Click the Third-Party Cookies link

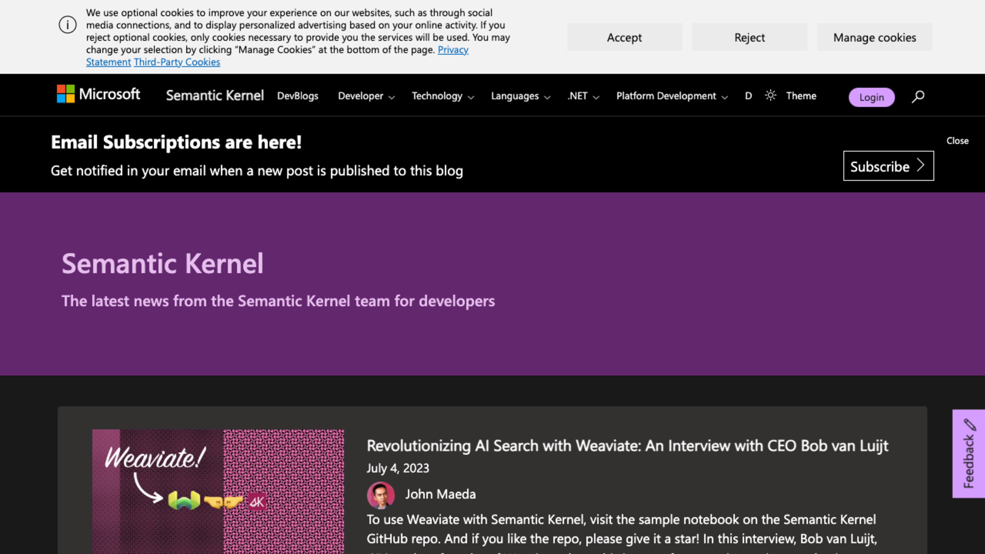point(176,62)
